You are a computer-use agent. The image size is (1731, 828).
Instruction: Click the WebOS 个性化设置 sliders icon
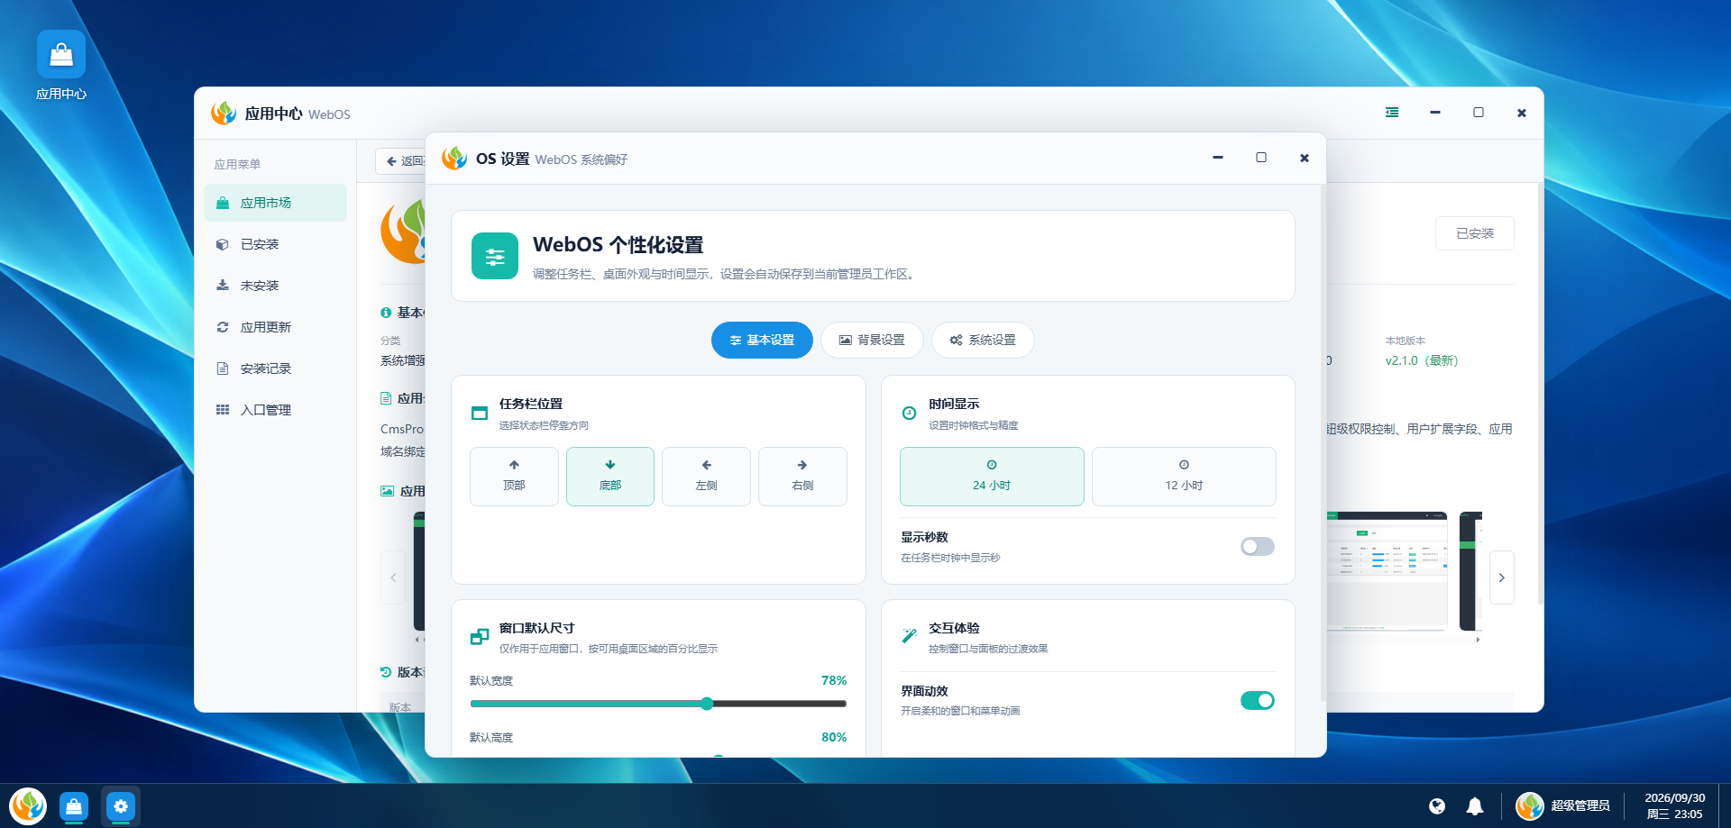point(495,257)
